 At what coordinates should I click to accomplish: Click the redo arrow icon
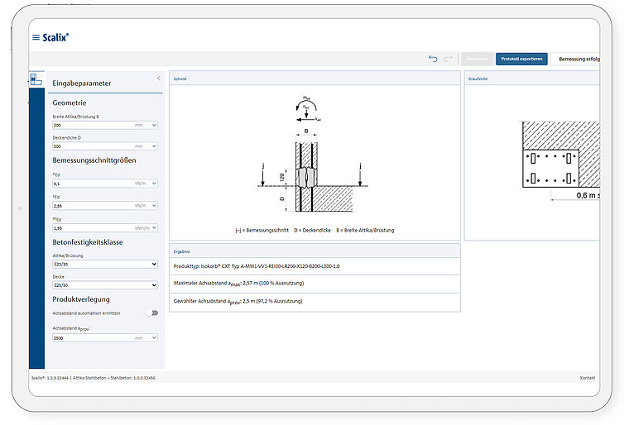point(448,59)
